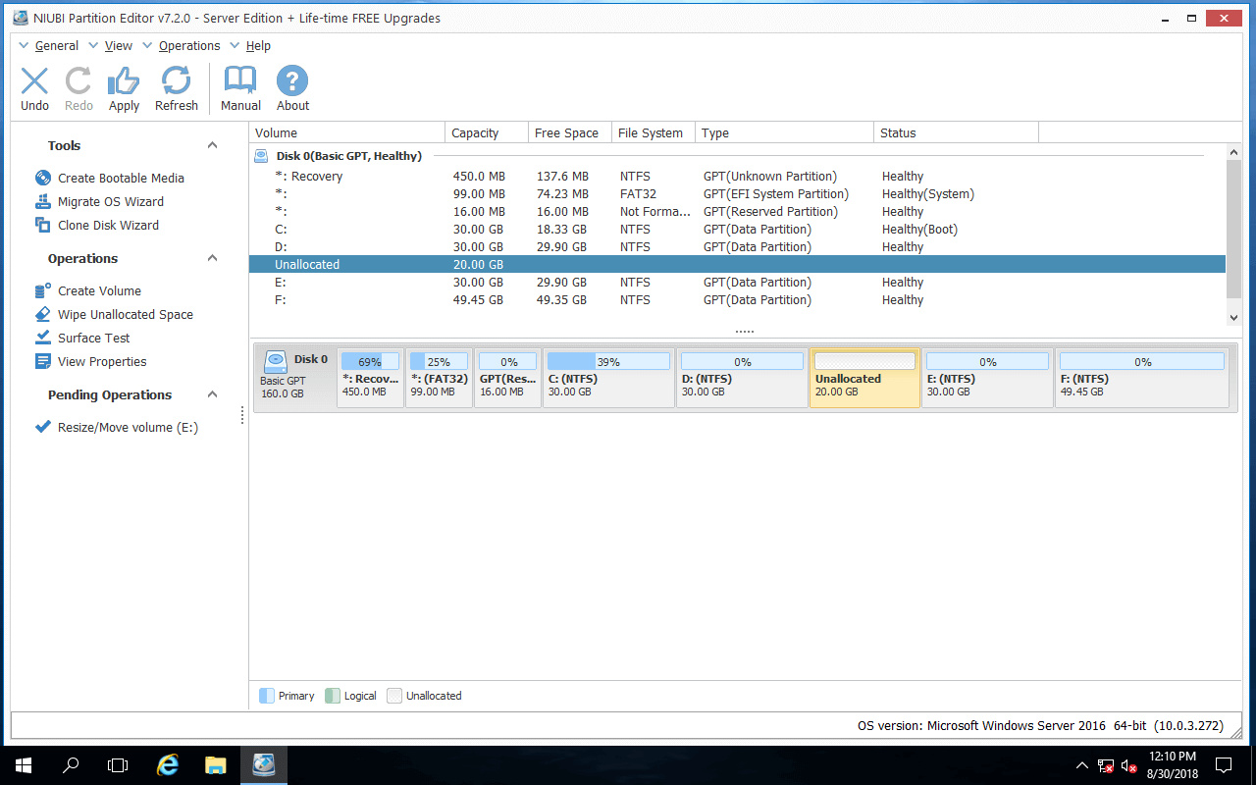Select Wipe Unallocated Space link
Image resolution: width=1256 pixels, height=785 pixels.
126,314
